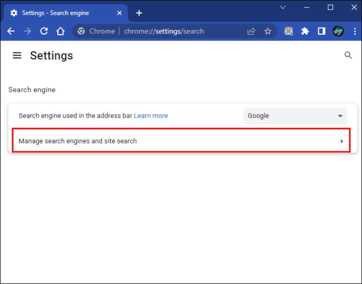Screen dimensions: 362x284
Task: Search settings with the magnifier icon
Action: coord(348,55)
